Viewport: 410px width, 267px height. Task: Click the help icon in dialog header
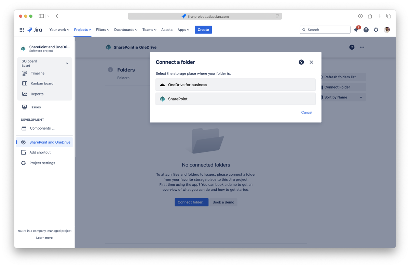pyautogui.click(x=301, y=62)
